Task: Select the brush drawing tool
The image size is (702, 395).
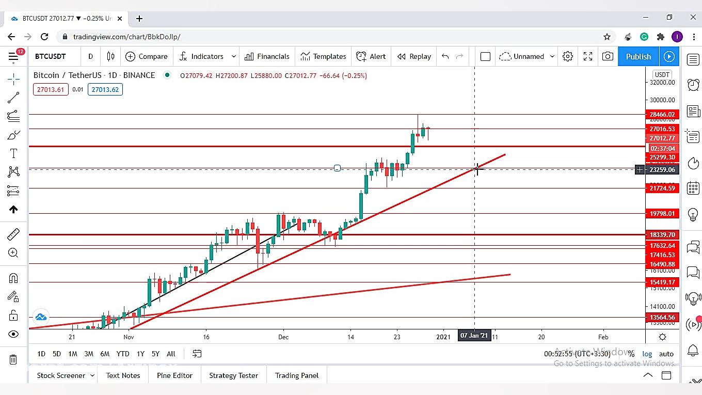Action: click(13, 135)
